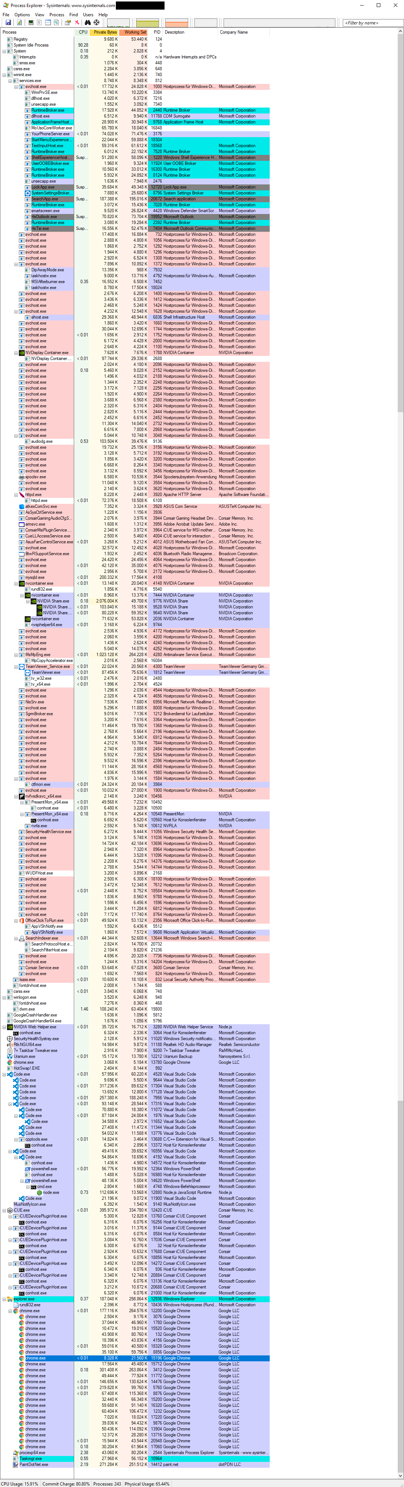This screenshot has width=404, height=1487.
Task: Sort by the PID column header
Action: pos(156,32)
